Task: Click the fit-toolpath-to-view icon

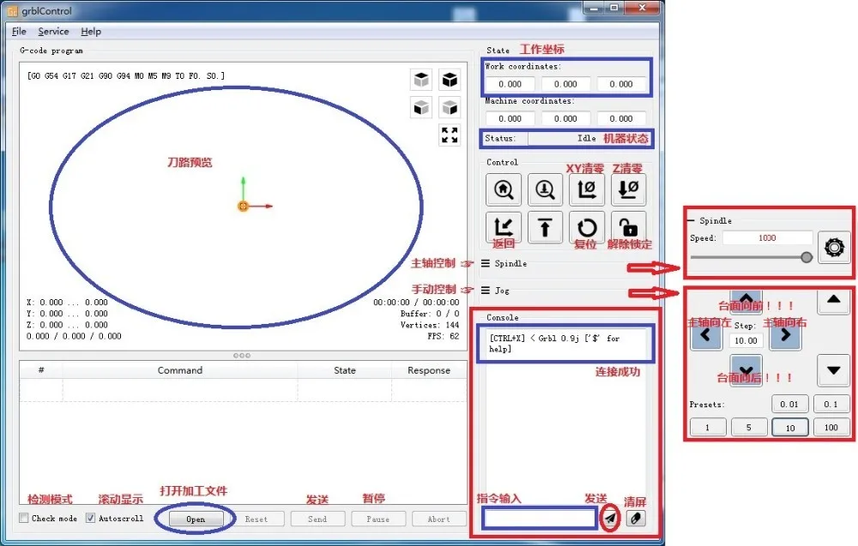Action: pyautogui.click(x=449, y=135)
